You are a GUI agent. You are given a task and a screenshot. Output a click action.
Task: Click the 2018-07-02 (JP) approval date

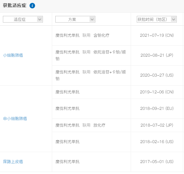[157, 125]
